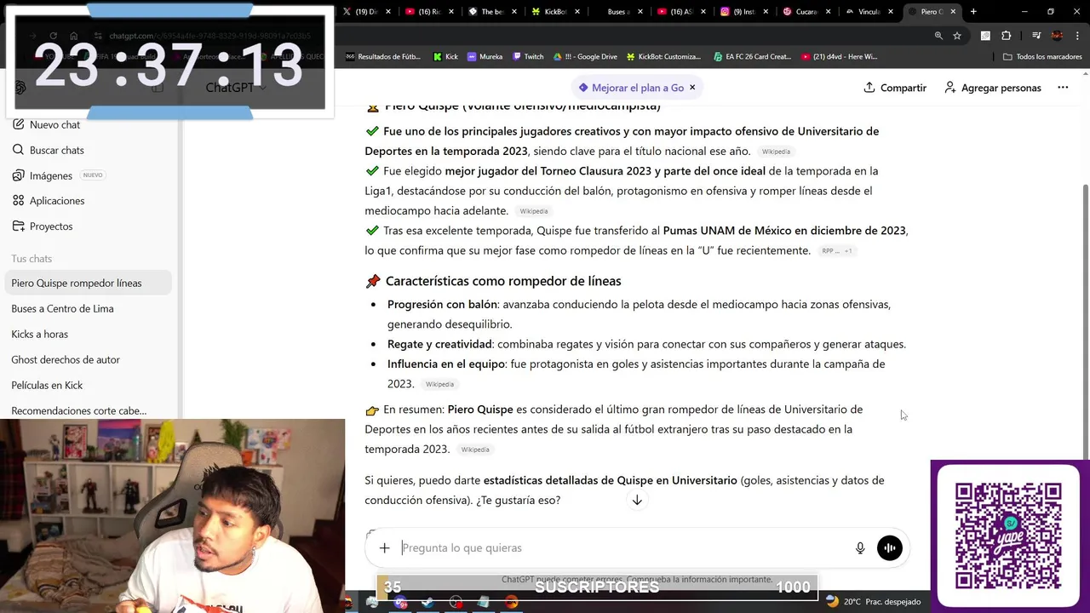Open the Chrome three-dot menu
Screen dimensions: 1090x613
pyautogui.click(x=1076, y=36)
